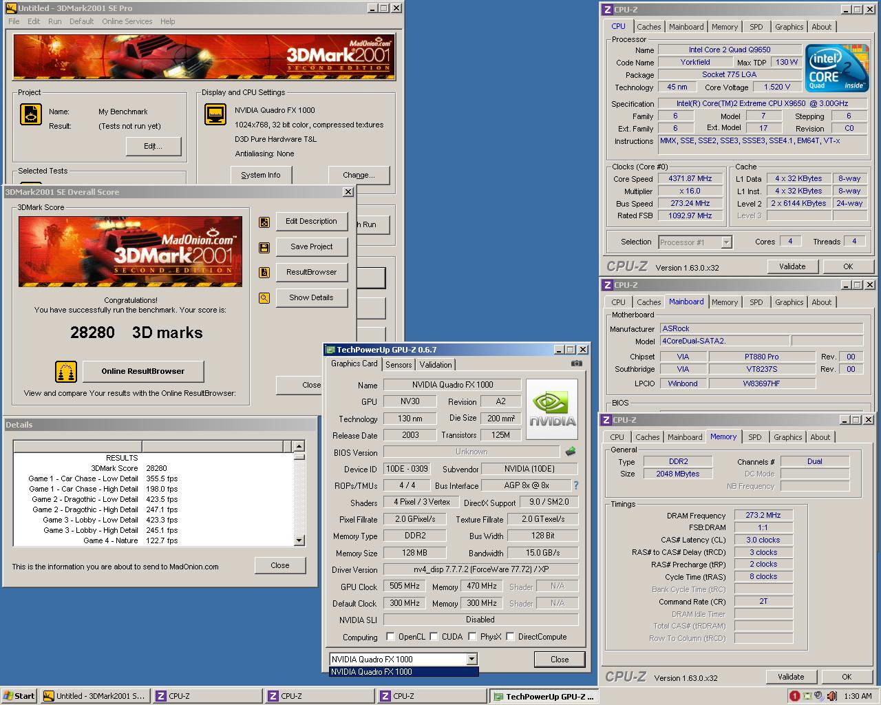The image size is (881, 705).
Task: Click the Bus Interface question mark icon
Action: click(x=576, y=485)
